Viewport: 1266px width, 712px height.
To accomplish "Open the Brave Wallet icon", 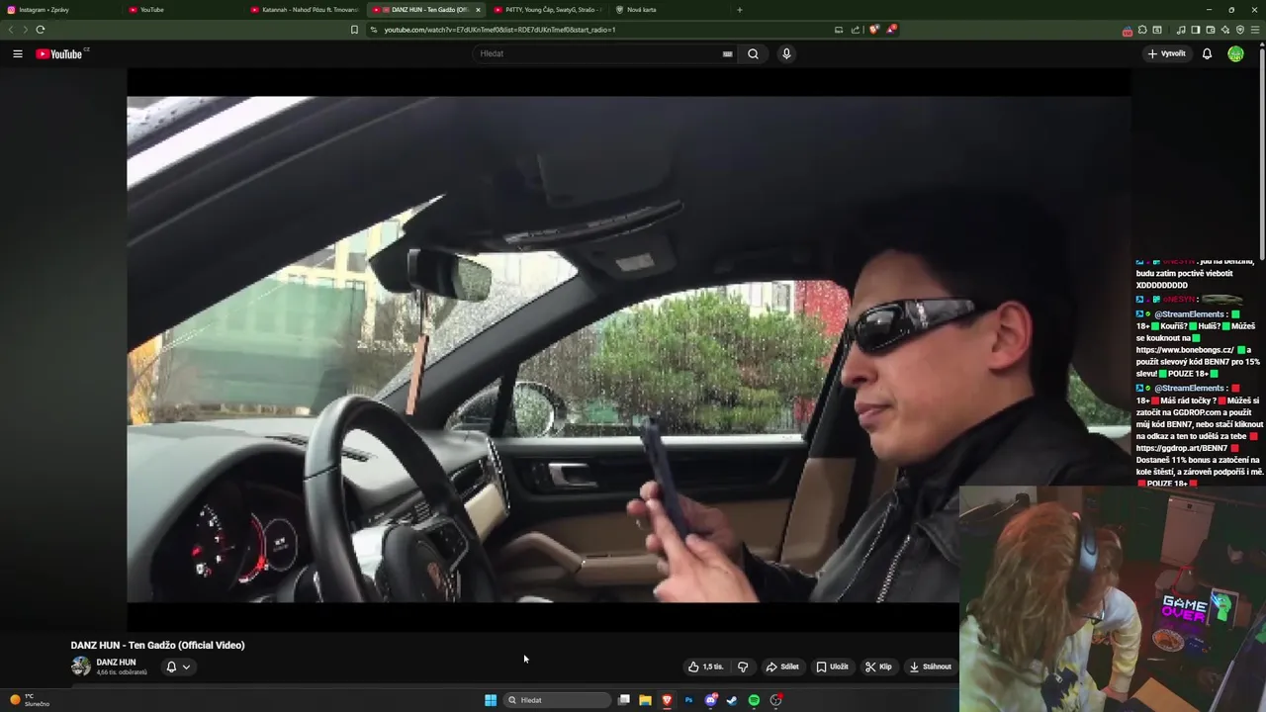I will (x=1211, y=30).
